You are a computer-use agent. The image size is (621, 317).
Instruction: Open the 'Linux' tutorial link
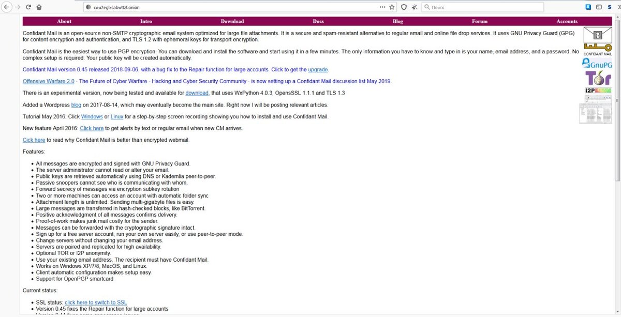(x=117, y=116)
